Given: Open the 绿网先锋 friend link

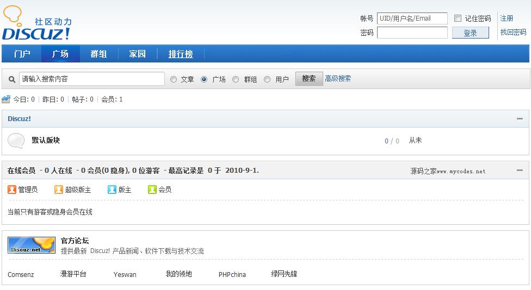Looking at the screenshot, I should [x=284, y=274].
